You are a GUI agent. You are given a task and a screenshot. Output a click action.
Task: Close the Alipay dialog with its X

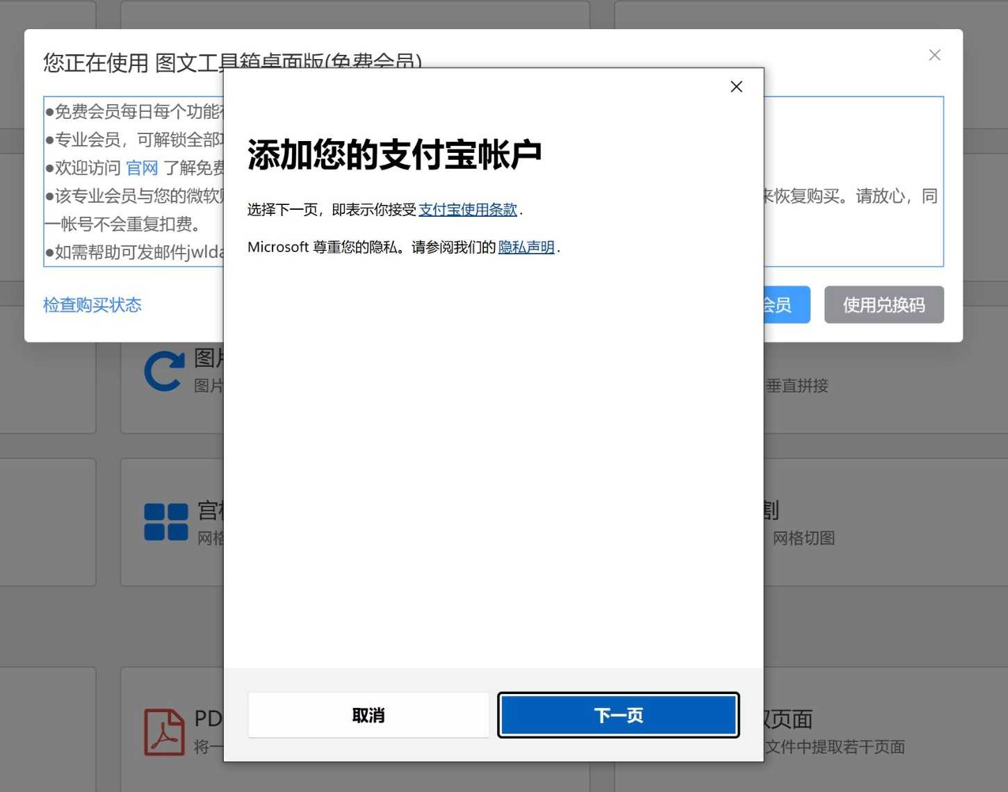pos(736,86)
